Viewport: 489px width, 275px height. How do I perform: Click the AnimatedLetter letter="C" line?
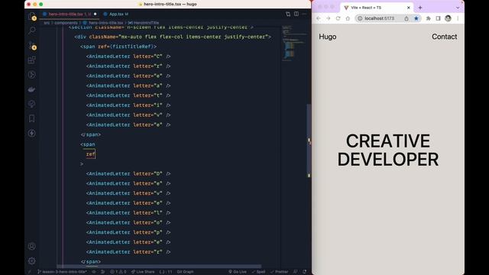128,57
